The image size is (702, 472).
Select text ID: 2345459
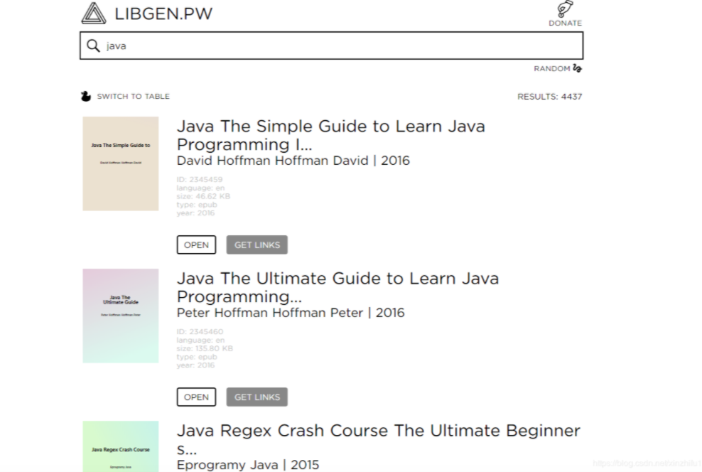coord(199,180)
